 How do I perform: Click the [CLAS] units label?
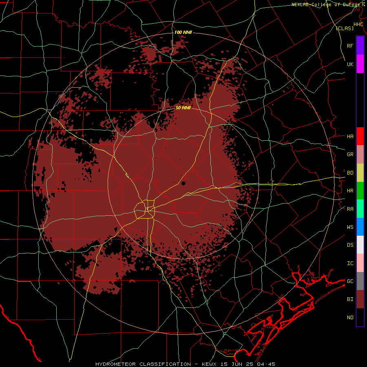345,29
